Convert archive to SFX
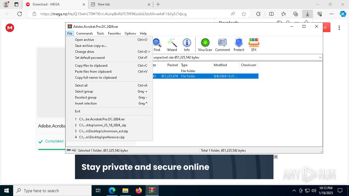Screen dimensions: 349x196 coord(254,45)
